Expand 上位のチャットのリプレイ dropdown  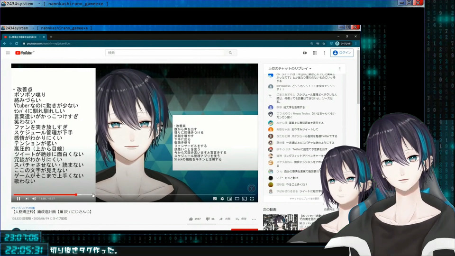290,68
